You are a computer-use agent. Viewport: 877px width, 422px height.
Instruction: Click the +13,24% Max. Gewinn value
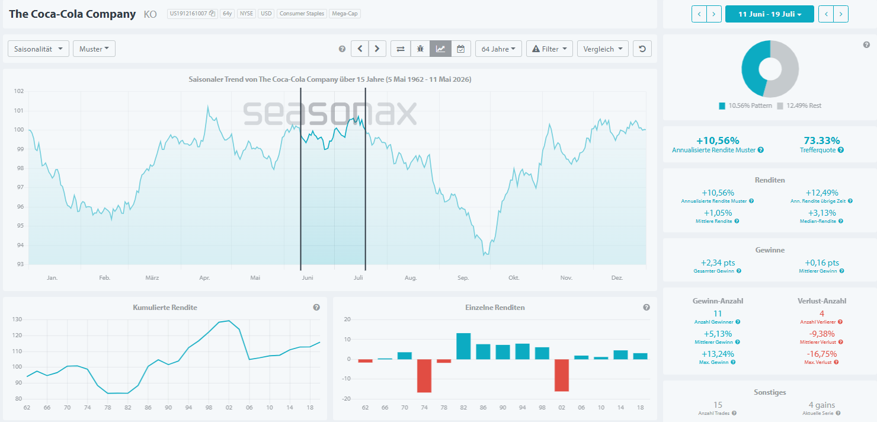click(x=718, y=354)
